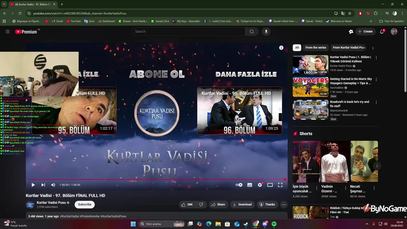Show the video info card icon
The height and width of the screenshot is (229, 407).
281,48
